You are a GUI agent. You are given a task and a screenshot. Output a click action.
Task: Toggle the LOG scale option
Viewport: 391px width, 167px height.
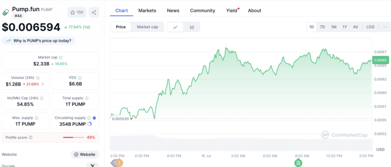tap(370, 27)
